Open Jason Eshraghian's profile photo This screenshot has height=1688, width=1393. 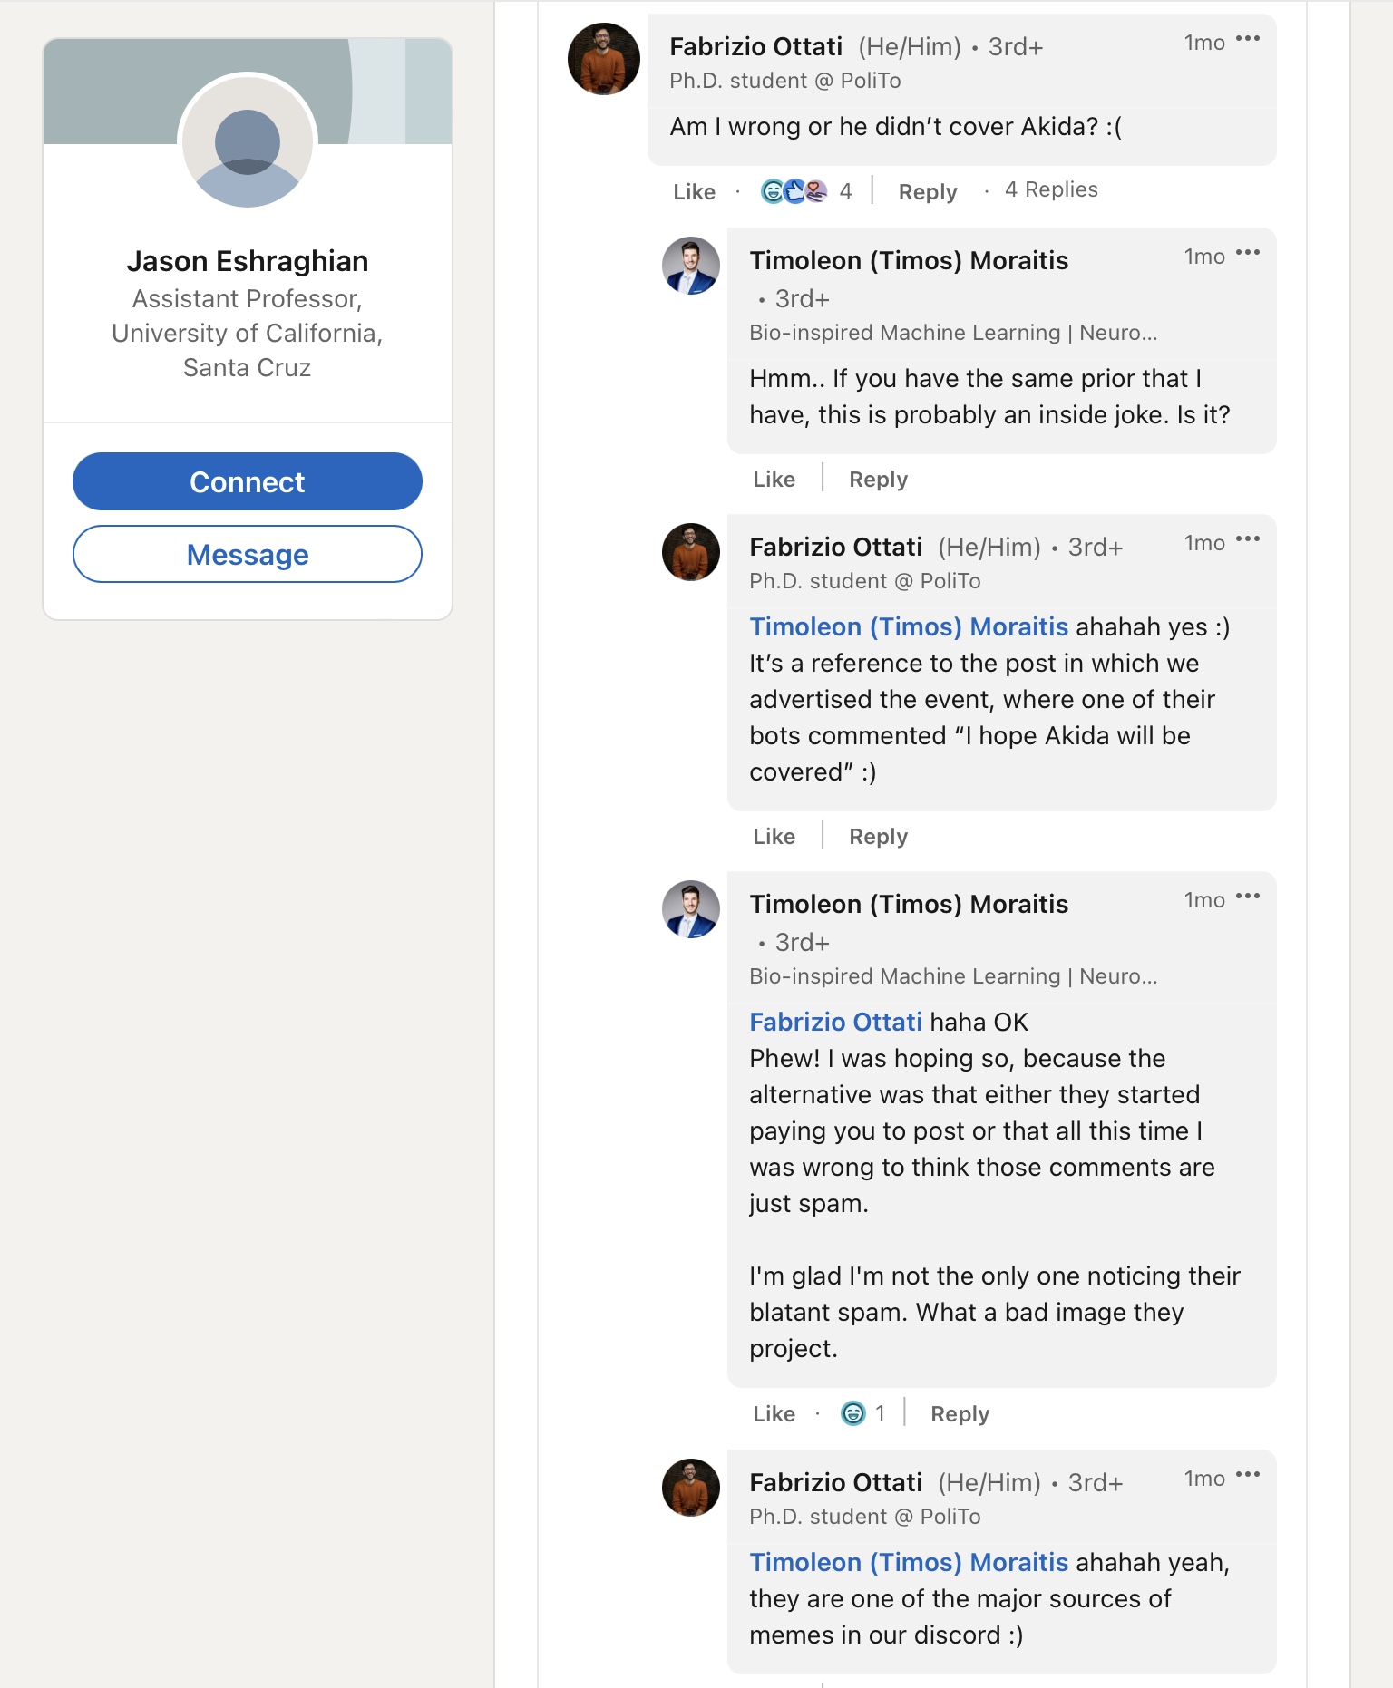click(248, 142)
